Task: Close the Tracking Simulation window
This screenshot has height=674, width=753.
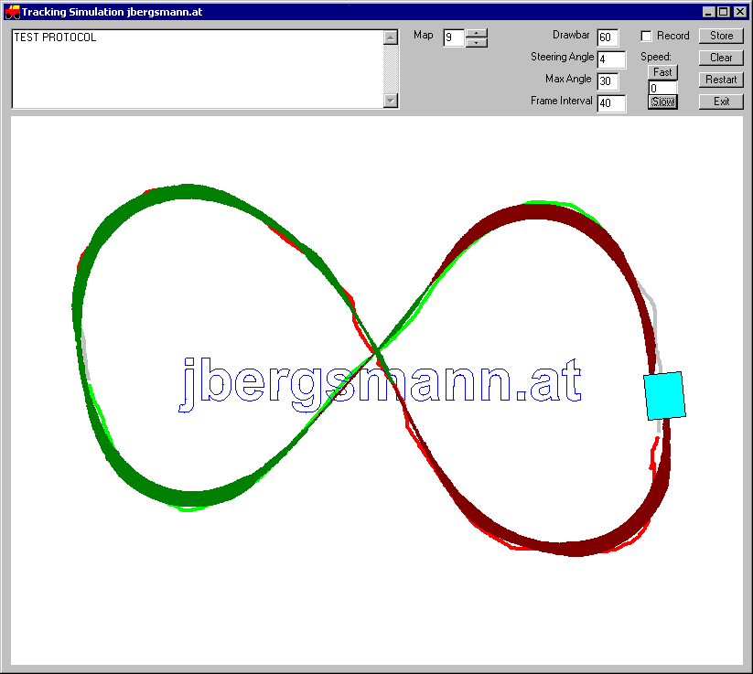Action: 740,12
